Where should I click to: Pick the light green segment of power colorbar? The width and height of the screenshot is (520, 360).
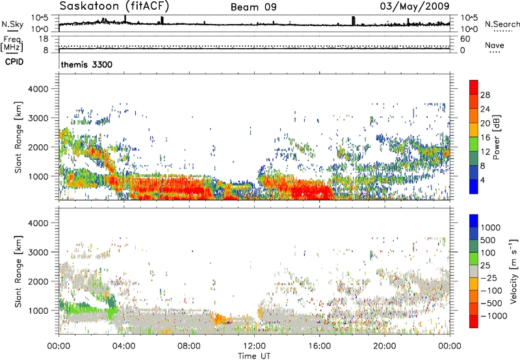click(x=474, y=144)
